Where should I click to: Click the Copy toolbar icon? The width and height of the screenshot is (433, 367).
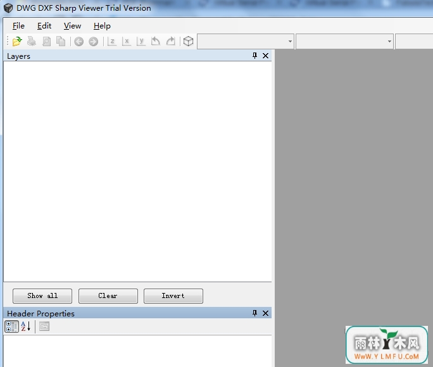[61, 41]
